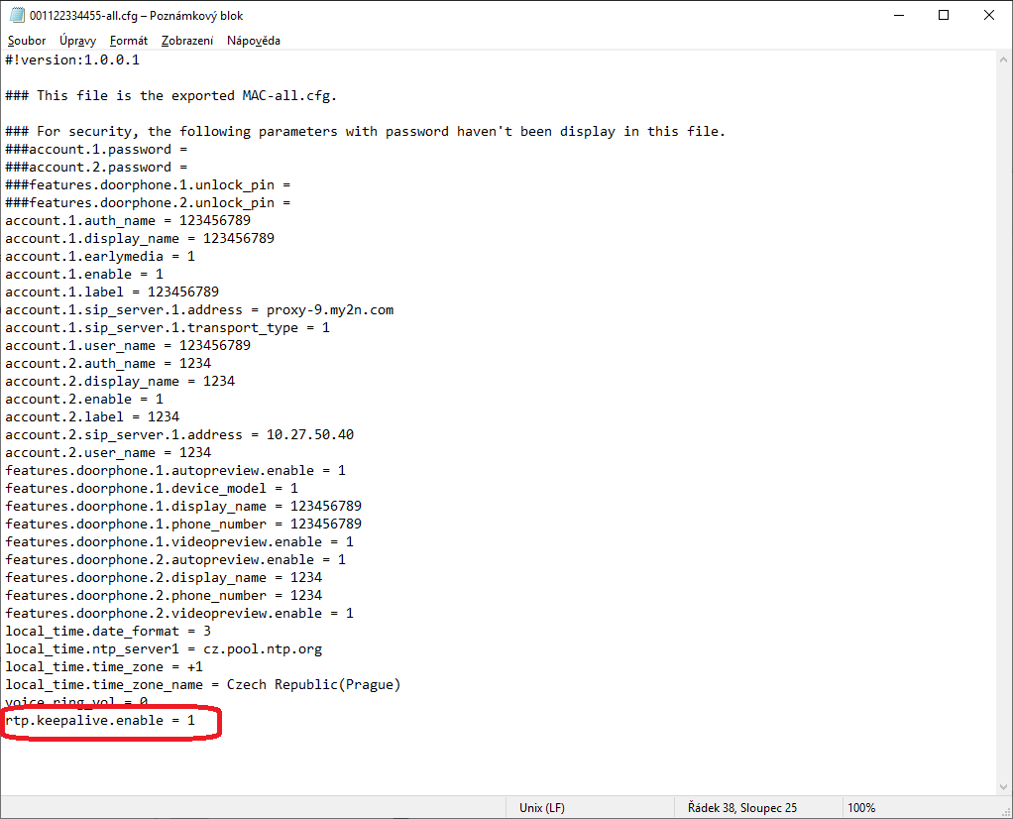Place cursor in the rtp.keepalive.enable line
This screenshot has height=819, width=1013.
(100, 721)
